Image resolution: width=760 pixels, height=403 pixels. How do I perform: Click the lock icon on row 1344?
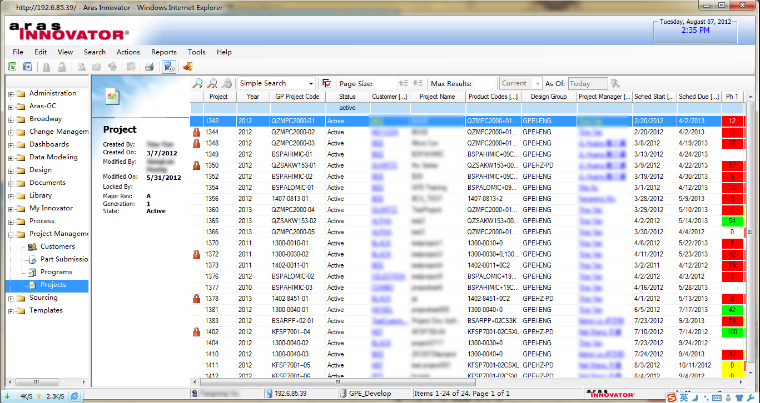[196, 133]
